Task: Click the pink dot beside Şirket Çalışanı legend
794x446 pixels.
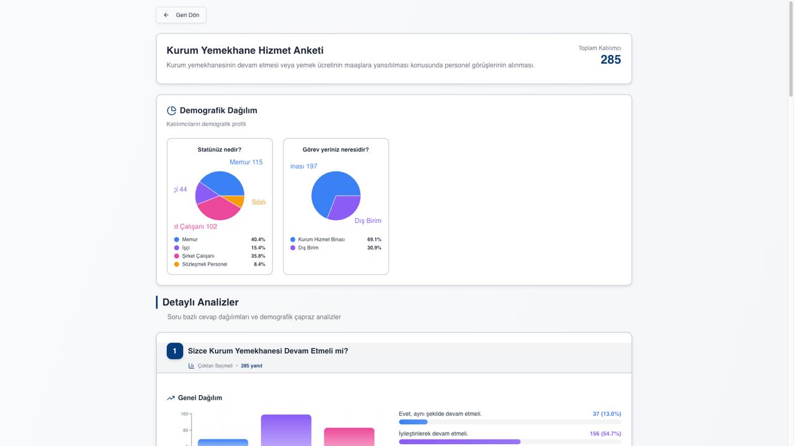Action: pos(177,256)
